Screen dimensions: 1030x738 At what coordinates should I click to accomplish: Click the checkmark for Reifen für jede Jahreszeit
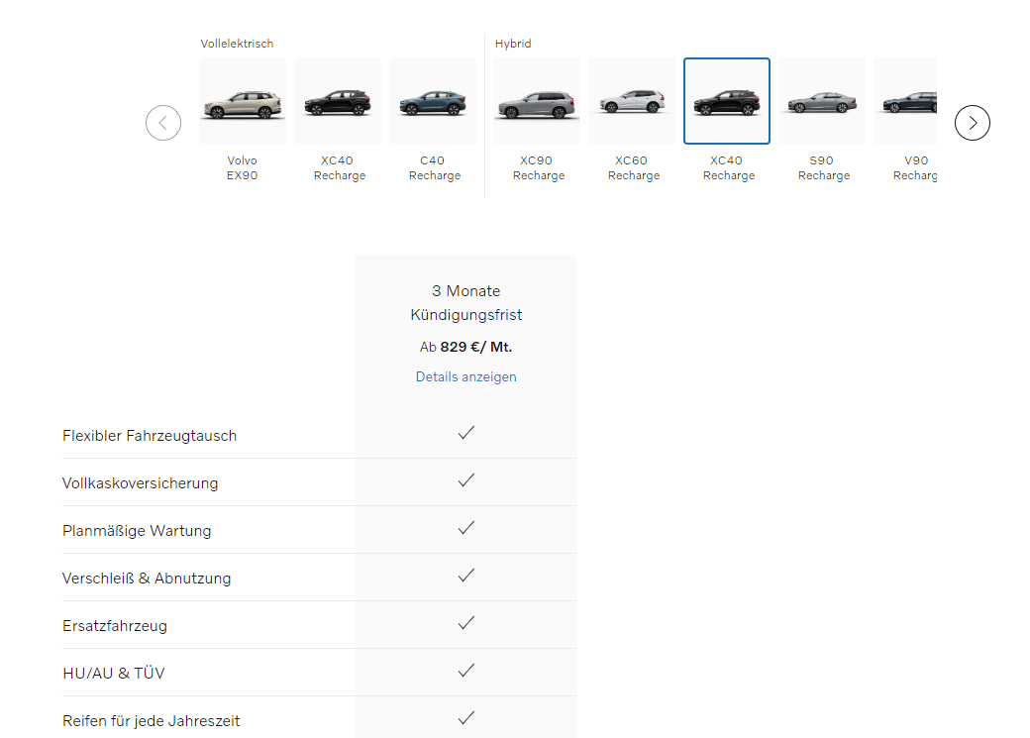tap(466, 718)
